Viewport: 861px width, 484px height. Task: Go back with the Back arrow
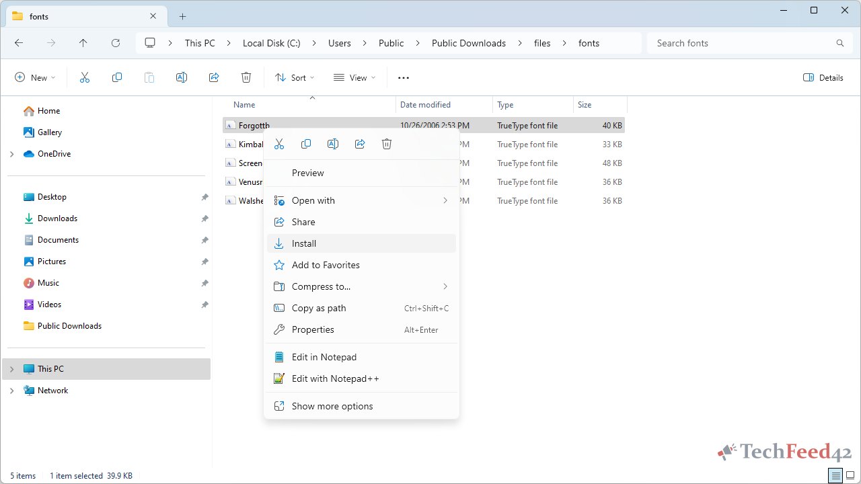(19, 43)
